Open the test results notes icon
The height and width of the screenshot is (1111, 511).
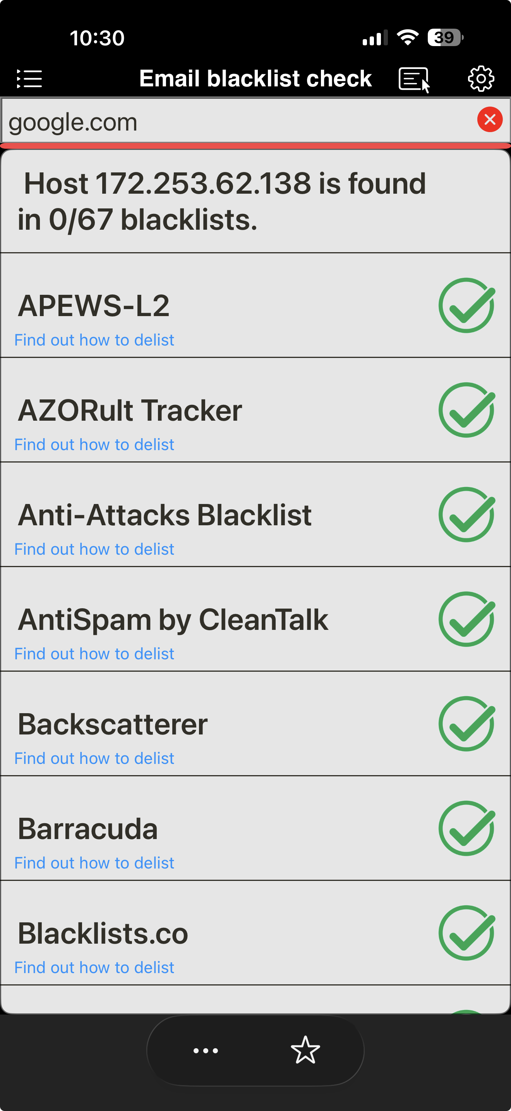tap(413, 78)
